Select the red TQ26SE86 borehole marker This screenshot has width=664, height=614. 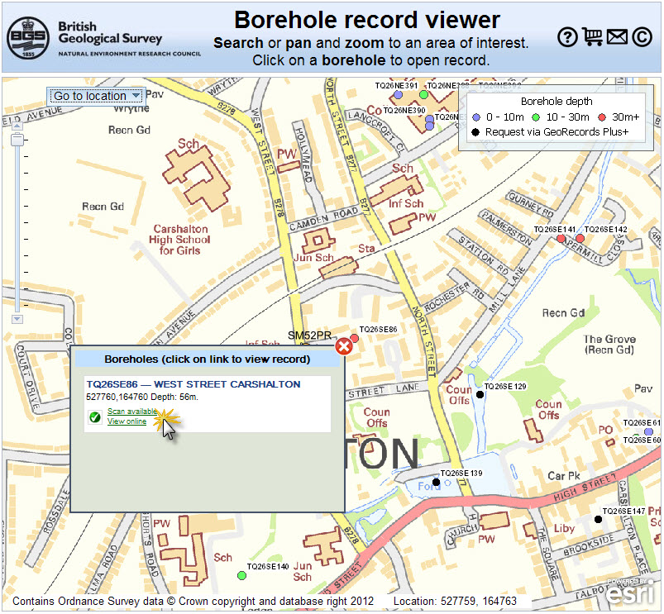355,337
